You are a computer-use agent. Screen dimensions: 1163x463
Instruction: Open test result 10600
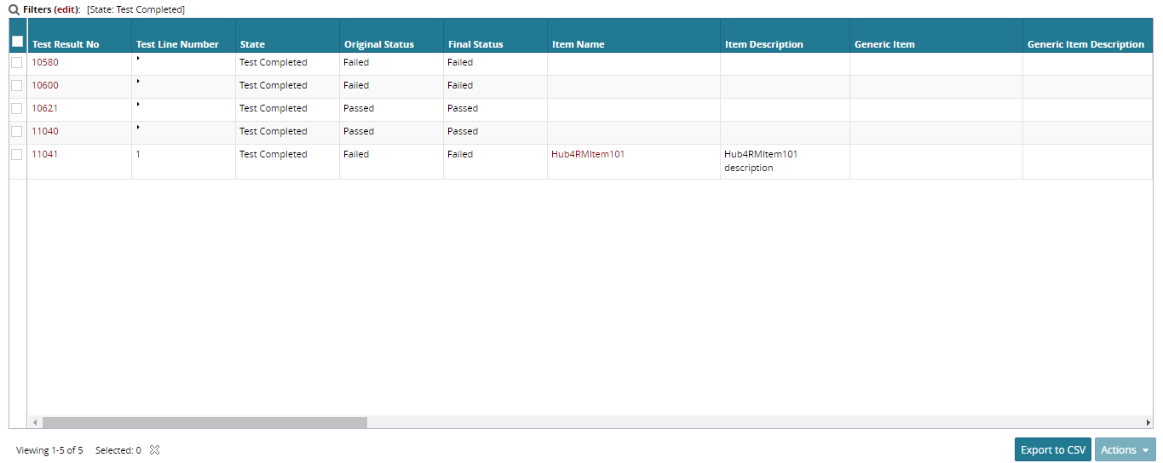[45, 85]
